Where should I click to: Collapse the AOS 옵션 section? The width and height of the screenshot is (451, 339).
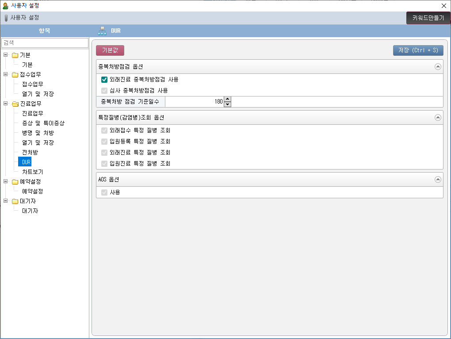coord(438,180)
